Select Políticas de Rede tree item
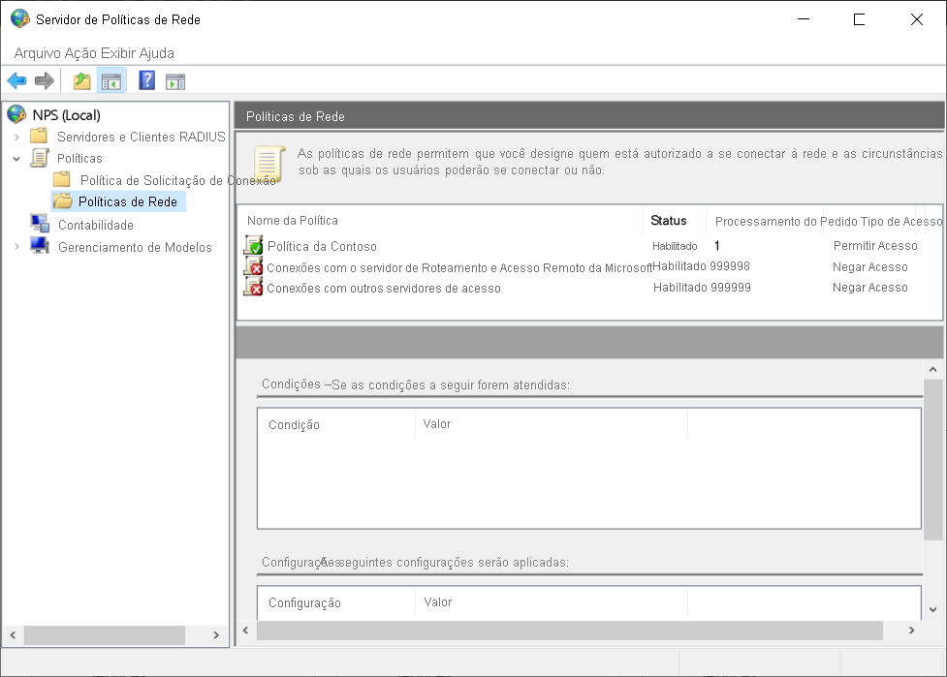947x677 pixels. coord(127,201)
